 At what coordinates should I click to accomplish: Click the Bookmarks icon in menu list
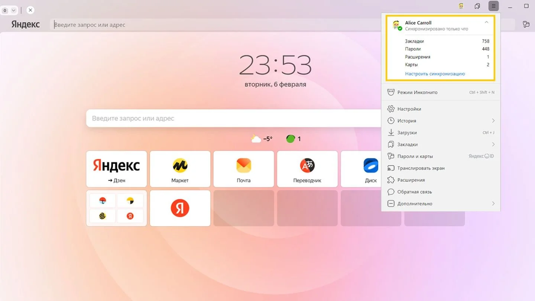click(391, 145)
